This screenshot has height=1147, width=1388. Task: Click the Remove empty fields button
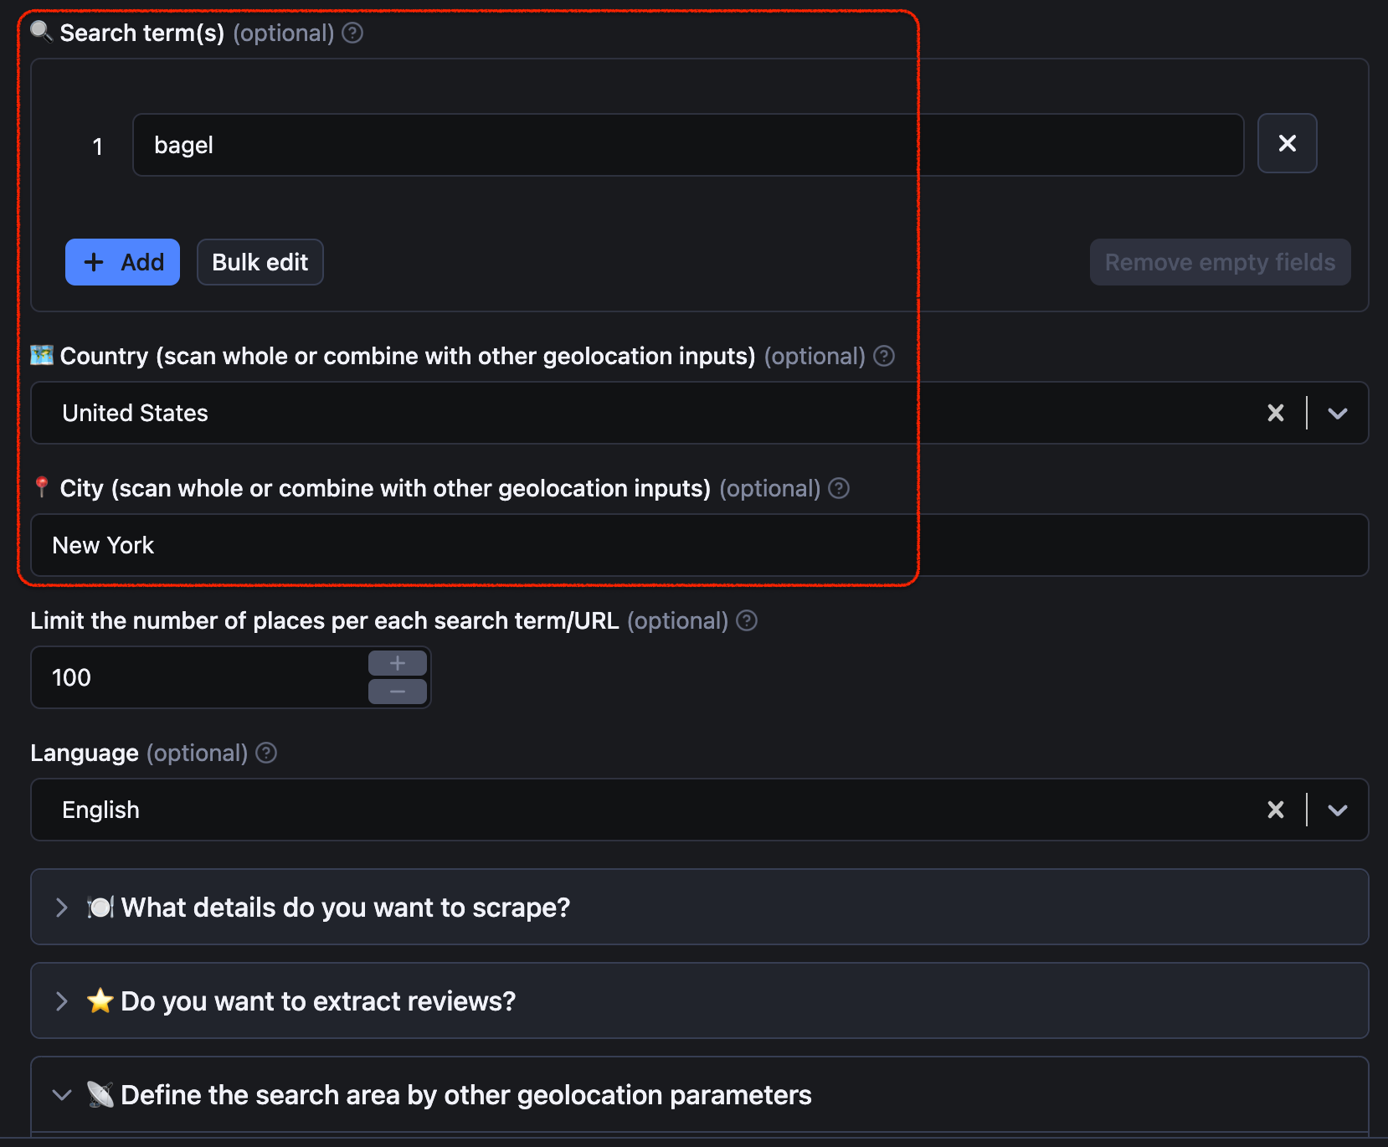1219,262
